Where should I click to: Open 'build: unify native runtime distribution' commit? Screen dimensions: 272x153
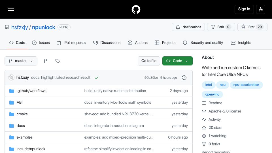tap(115, 91)
